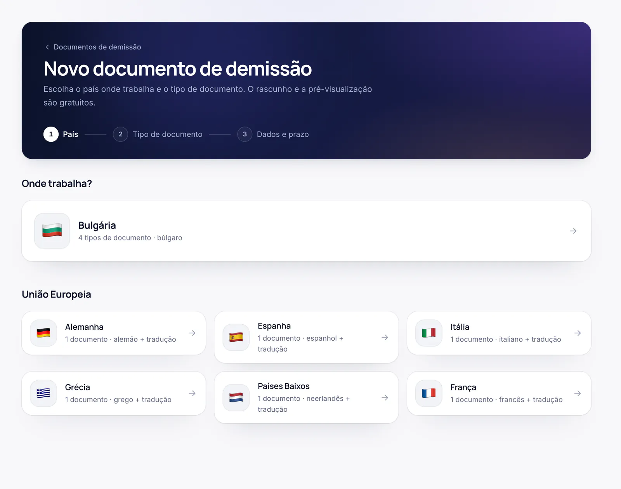Click '1 documento · italiano + tradução' text
The height and width of the screenshot is (489, 621).
506,339
